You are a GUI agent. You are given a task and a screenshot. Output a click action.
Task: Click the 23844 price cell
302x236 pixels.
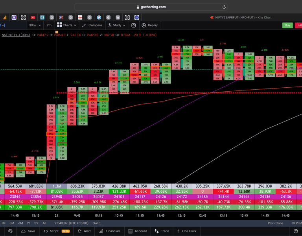point(15,197)
